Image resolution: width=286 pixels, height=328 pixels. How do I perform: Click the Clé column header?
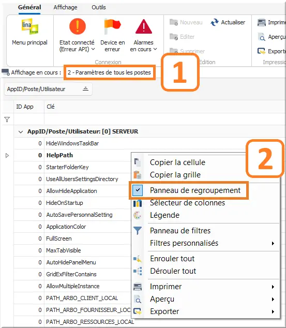(51, 107)
